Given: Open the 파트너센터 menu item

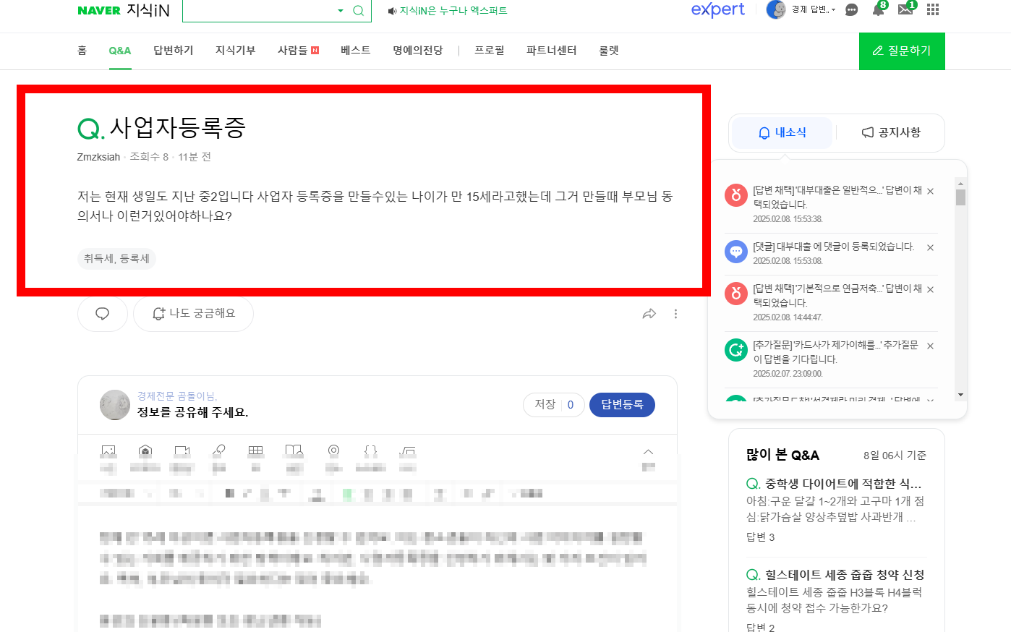Looking at the screenshot, I should tap(552, 50).
